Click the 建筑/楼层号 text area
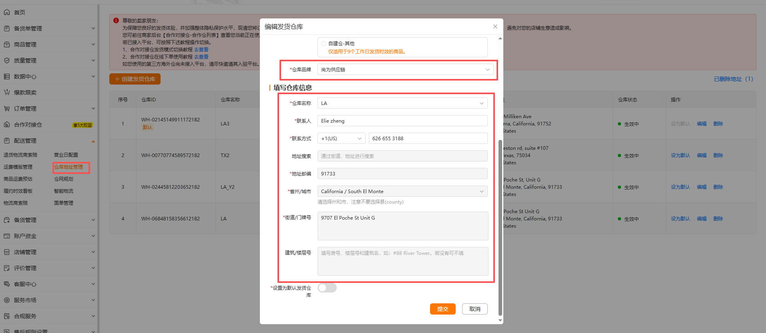Screen dimensions: 766x333 [x=403, y=261]
